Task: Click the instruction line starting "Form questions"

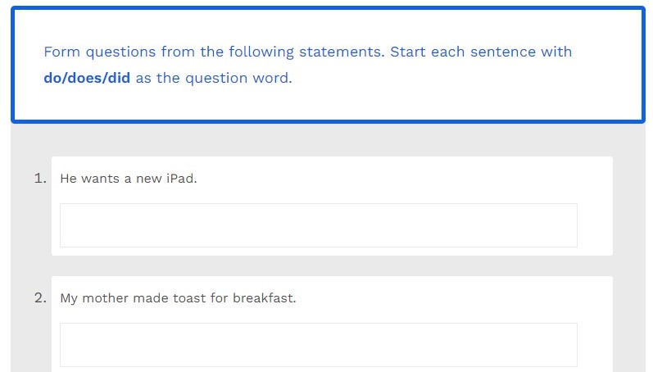Action: click(x=307, y=52)
